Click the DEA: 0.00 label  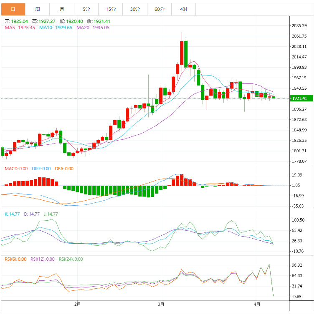click(64, 169)
